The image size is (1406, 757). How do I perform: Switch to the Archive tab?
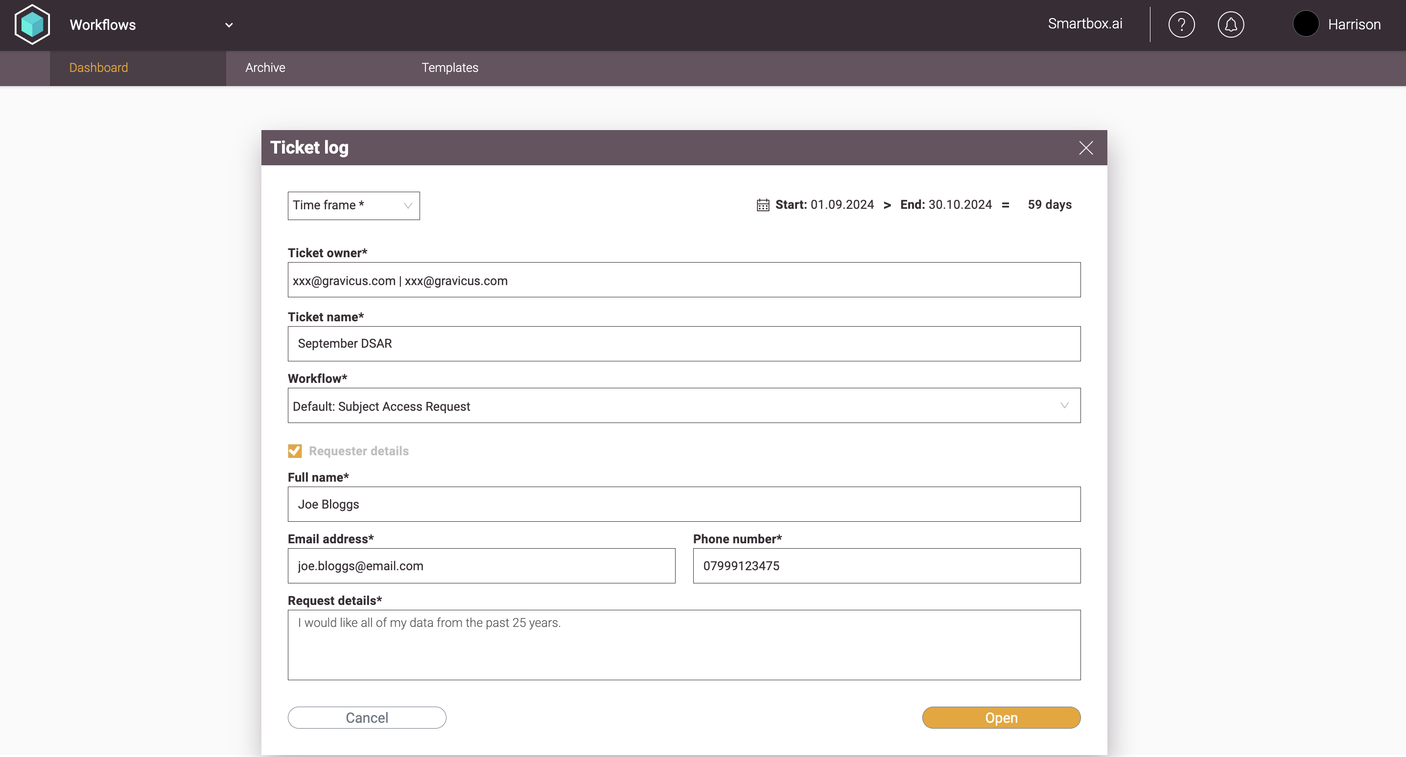click(265, 67)
